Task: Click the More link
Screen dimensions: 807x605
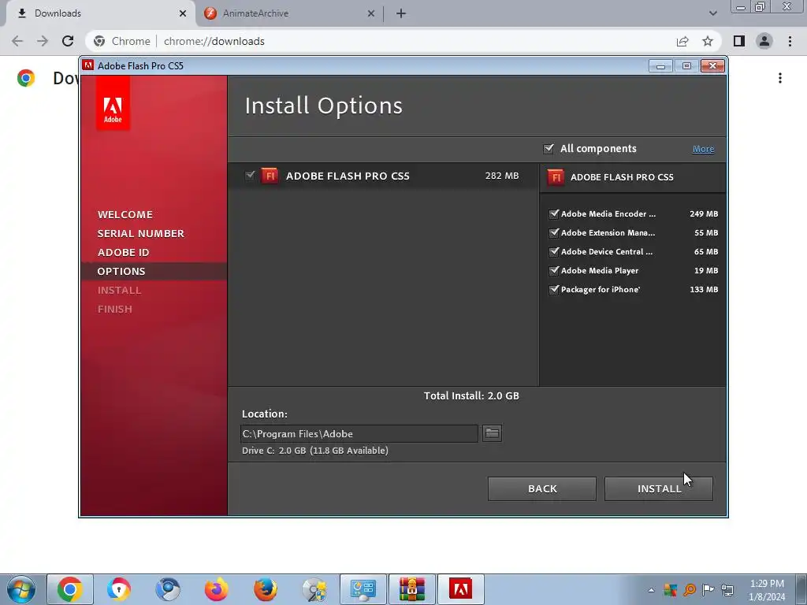Action: tap(703, 149)
